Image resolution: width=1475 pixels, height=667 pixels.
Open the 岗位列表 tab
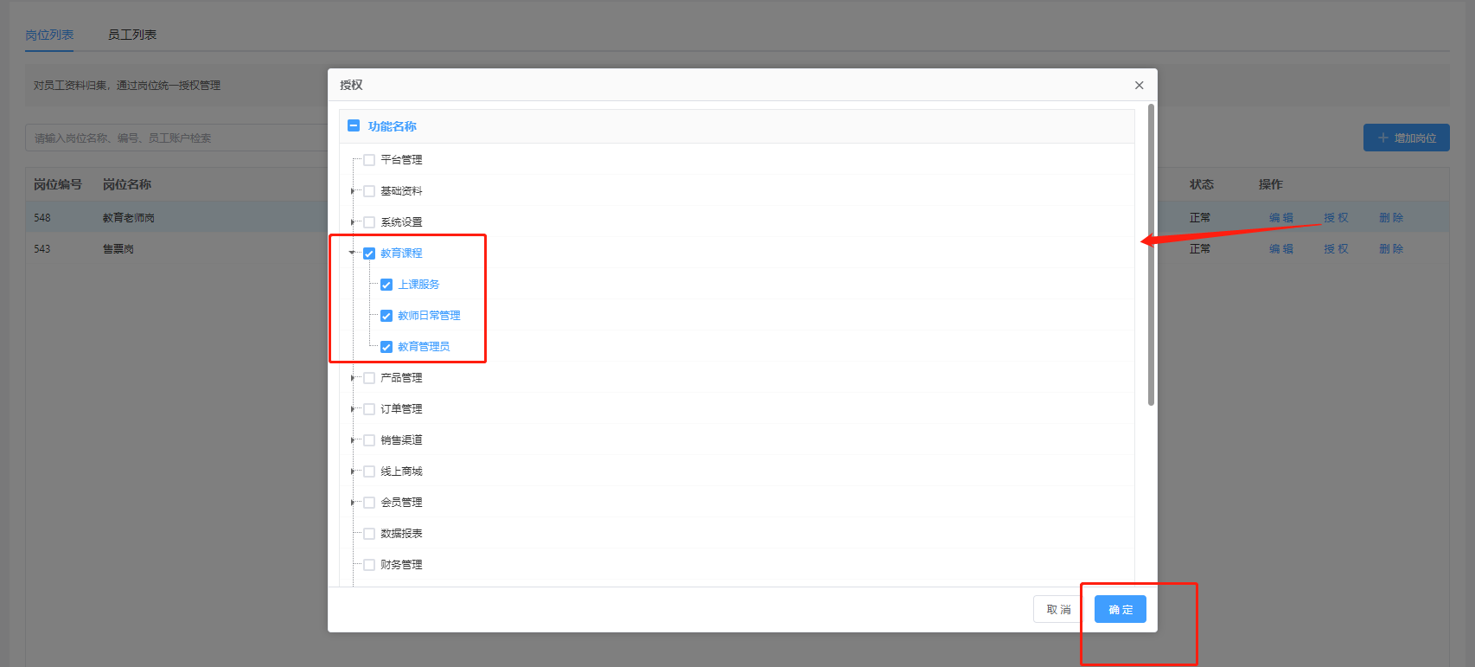point(49,35)
